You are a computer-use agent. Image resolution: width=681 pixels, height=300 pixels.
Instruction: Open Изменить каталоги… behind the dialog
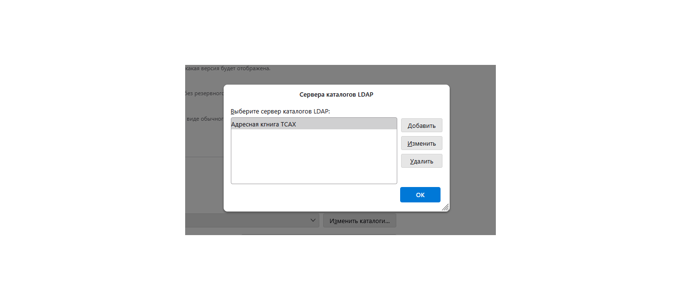(x=359, y=221)
